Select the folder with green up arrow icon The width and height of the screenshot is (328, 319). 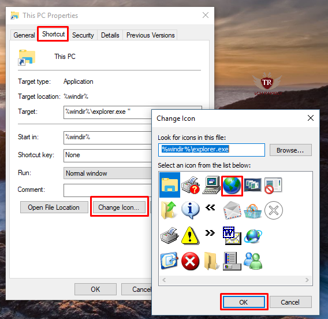[169, 210]
